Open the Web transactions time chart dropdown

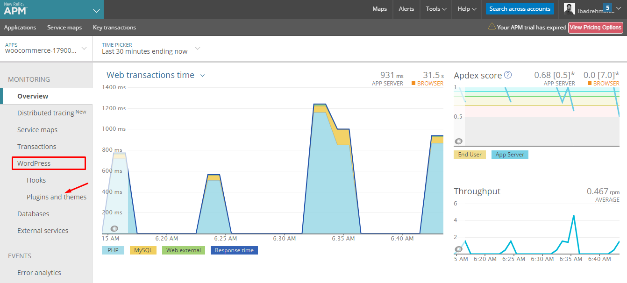(x=203, y=75)
